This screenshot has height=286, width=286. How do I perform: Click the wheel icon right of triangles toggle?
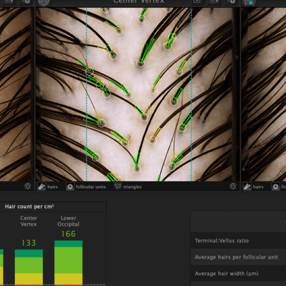(x=233, y=187)
